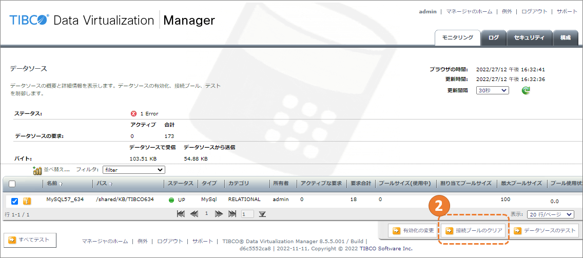Open the 20 行/ページ dropdown

click(x=551, y=214)
